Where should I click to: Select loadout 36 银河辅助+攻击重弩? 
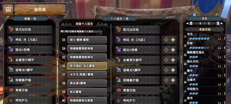tap(87, 66)
